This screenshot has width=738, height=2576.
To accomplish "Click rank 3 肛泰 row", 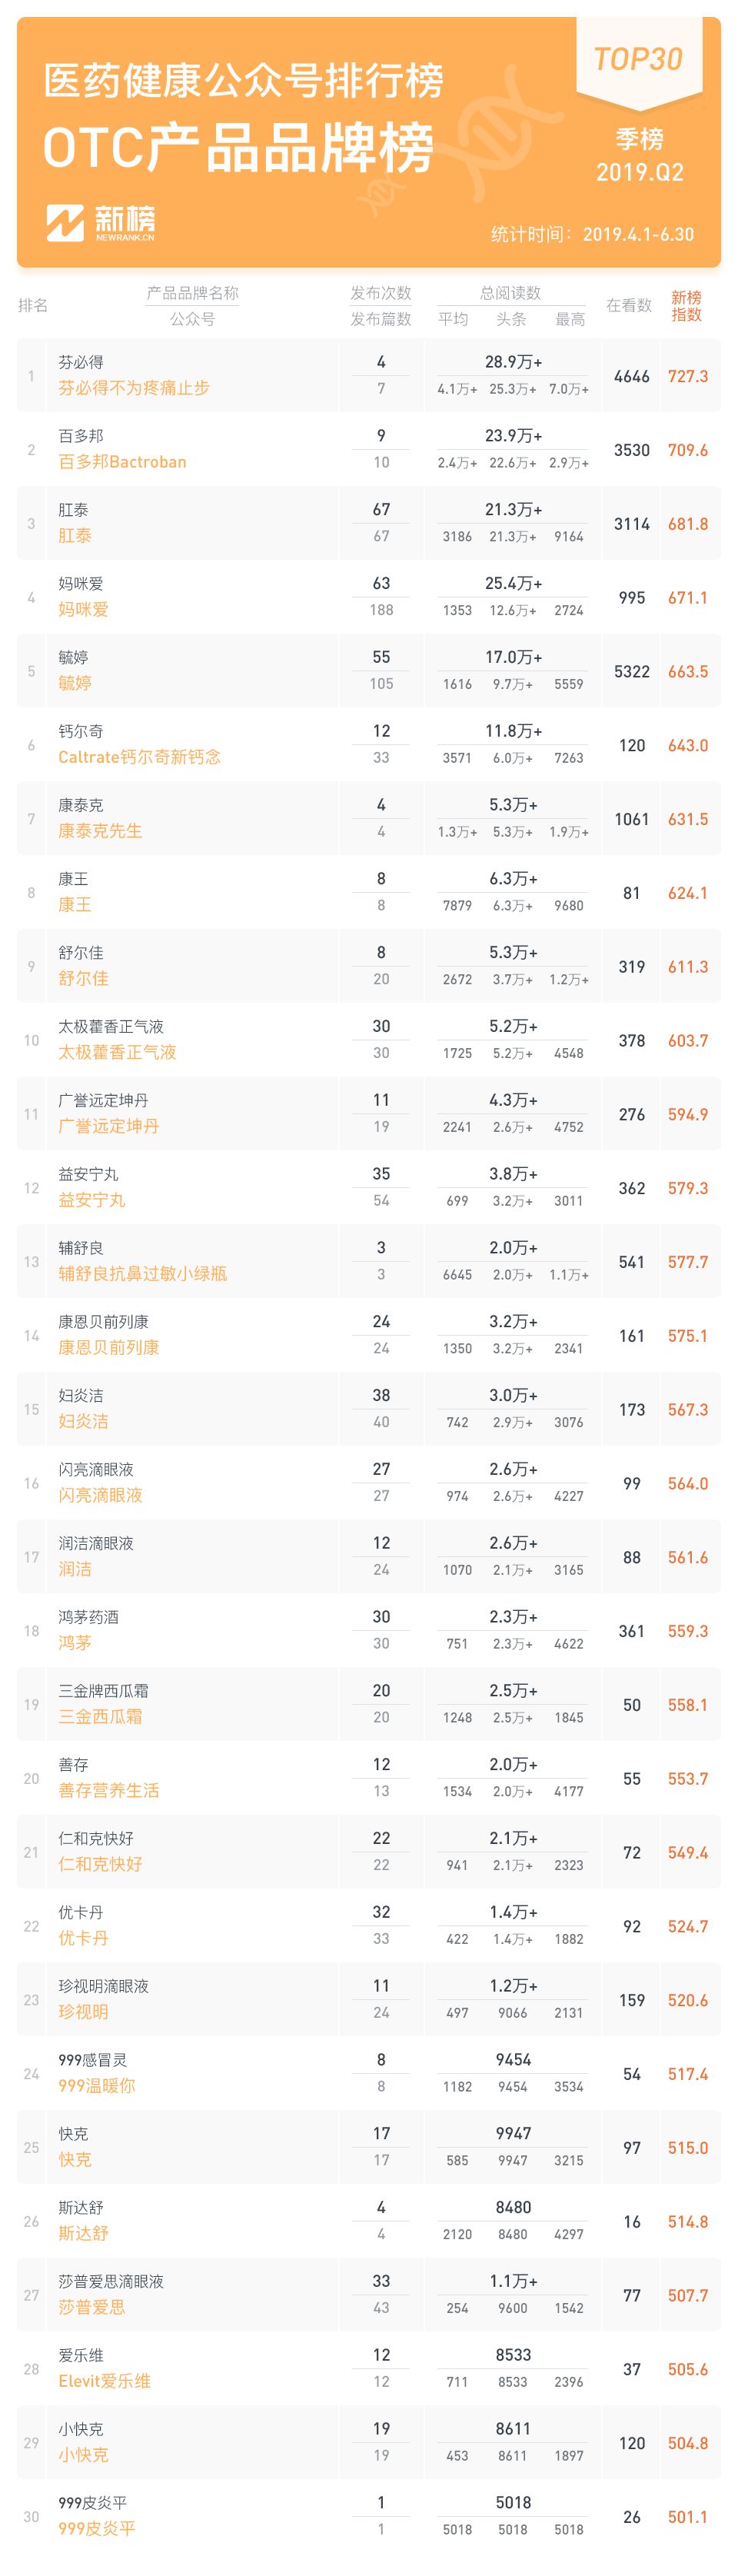I will click(369, 523).
